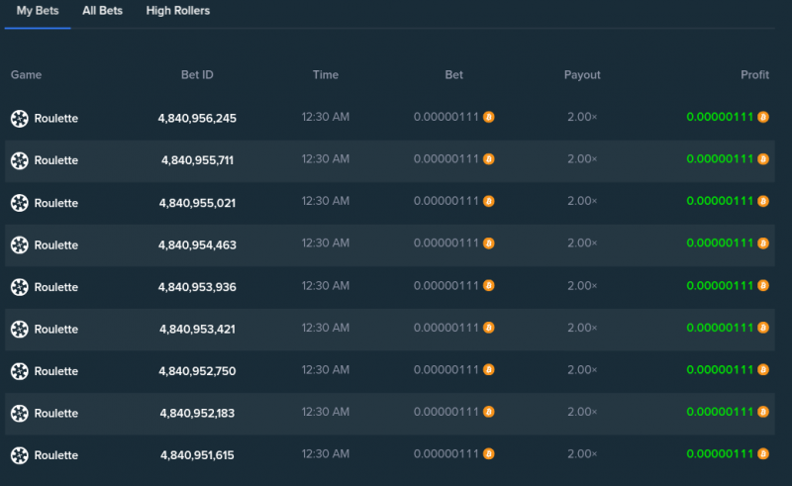Open the All Bets tab

[x=103, y=11]
